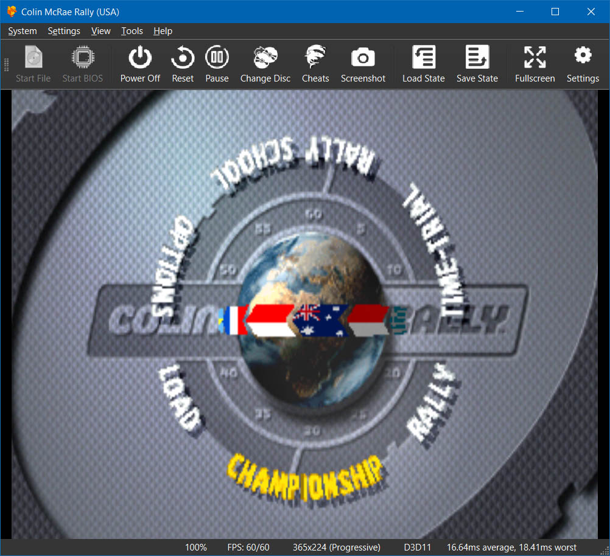
Task: Click the window resize grip in status bar
Action: (x=605, y=551)
